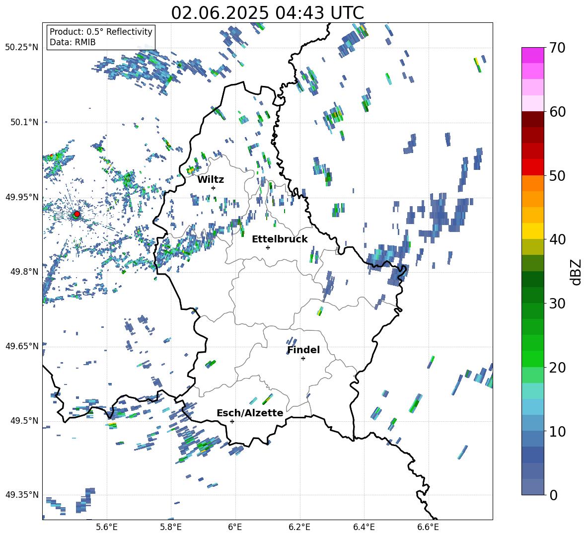Click the magenta top colorbar segment
588x537 pixels.
coord(532,55)
